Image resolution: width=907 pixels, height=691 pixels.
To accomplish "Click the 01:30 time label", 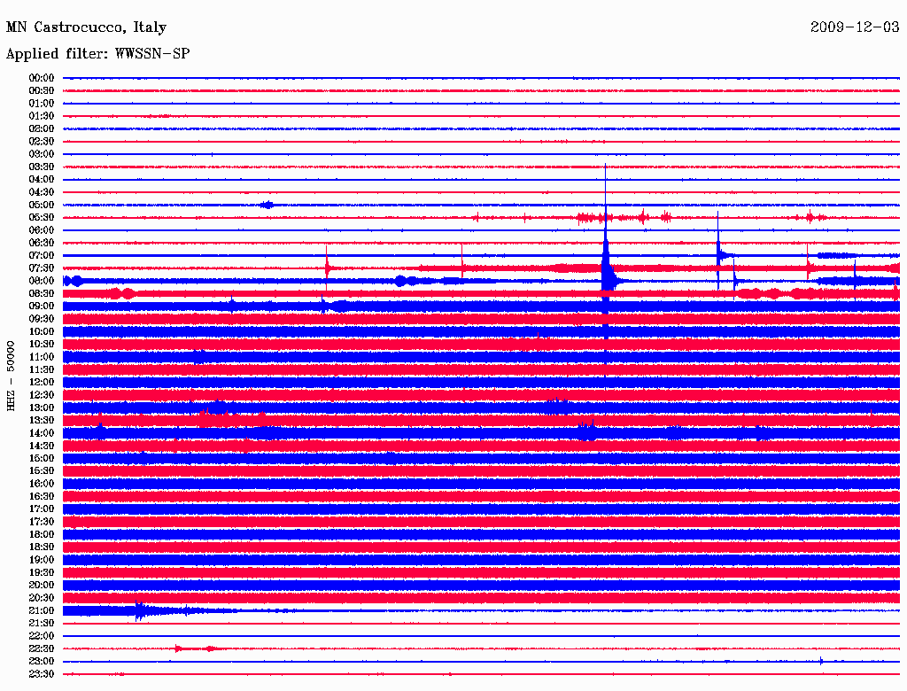I will pos(42,116).
